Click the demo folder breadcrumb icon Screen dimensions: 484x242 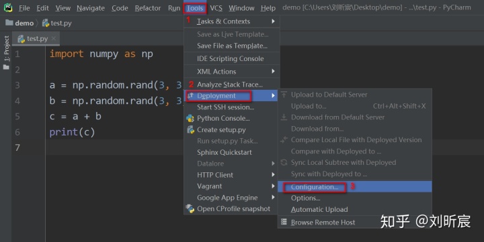click(x=9, y=23)
